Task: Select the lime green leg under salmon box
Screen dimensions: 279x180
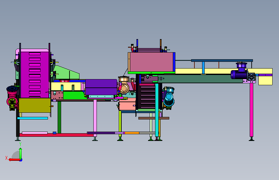Action: [x=120, y=124]
